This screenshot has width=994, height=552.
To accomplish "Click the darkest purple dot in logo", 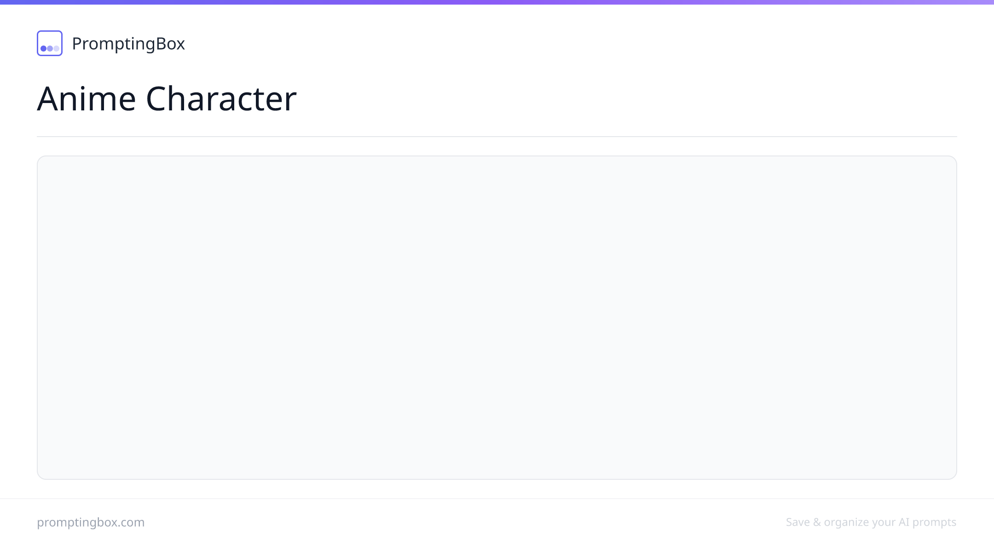I will (x=43, y=48).
